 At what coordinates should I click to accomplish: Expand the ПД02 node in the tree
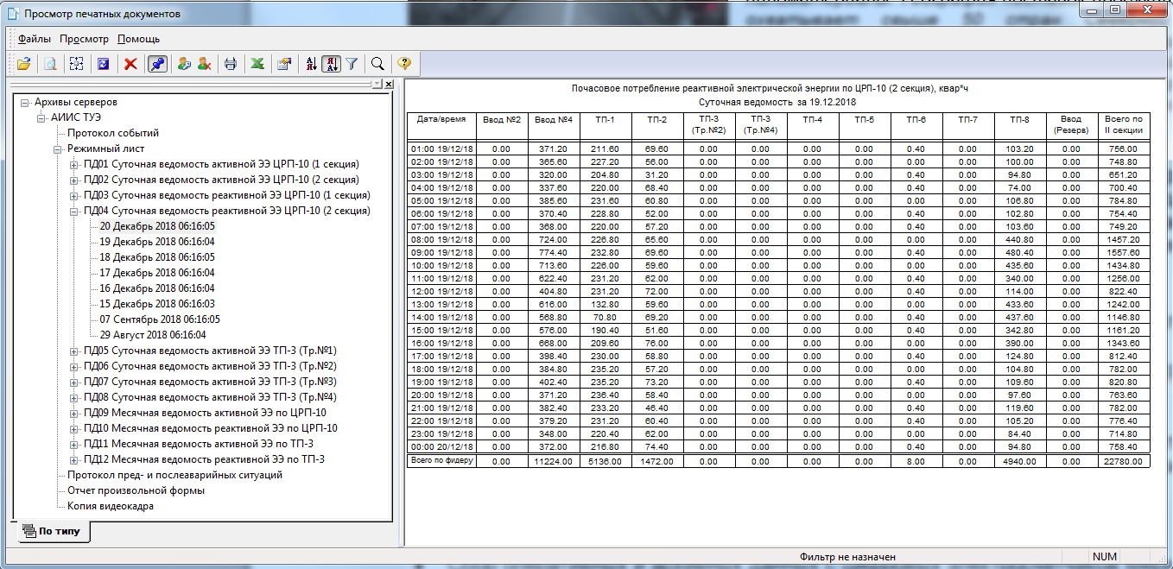tap(73, 180)
